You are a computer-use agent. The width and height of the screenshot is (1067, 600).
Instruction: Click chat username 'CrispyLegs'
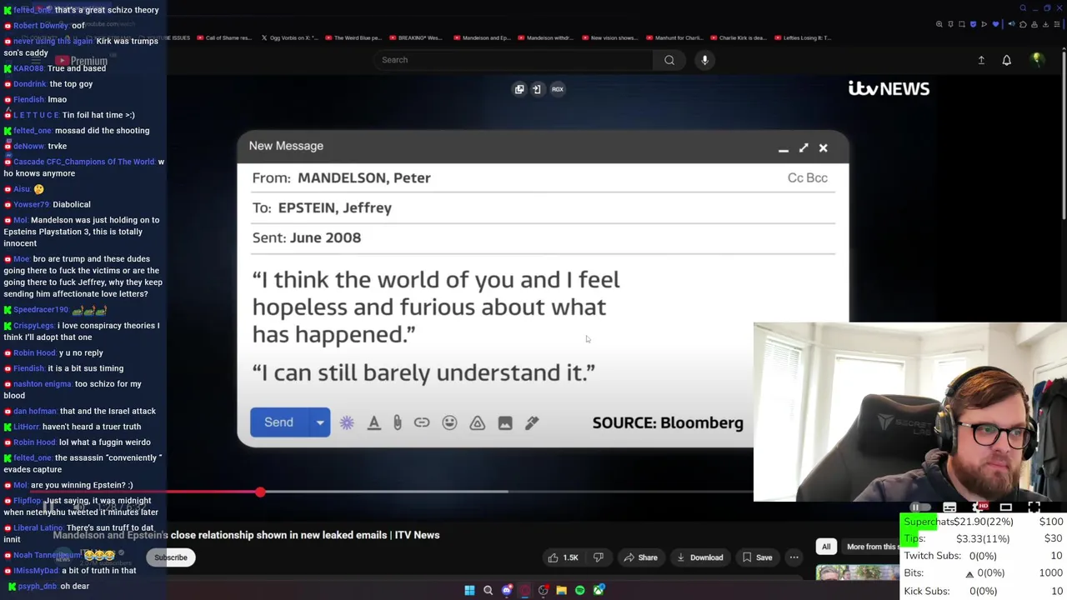point(33,326)
